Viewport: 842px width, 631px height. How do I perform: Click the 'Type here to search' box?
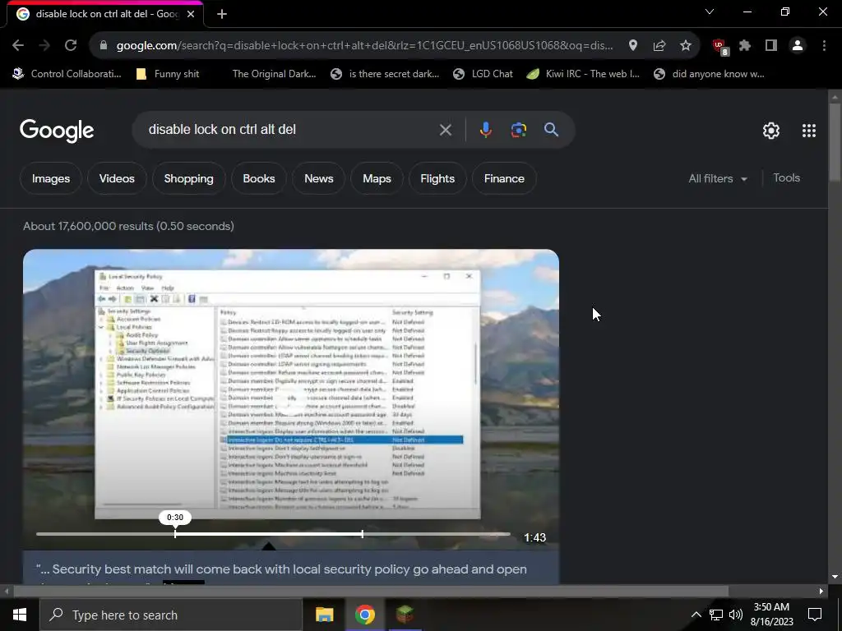click(x=171, y=615)
